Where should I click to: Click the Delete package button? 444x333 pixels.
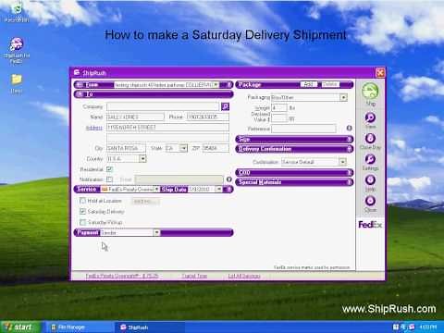[330, 84]
